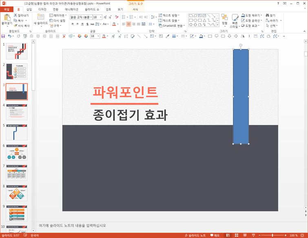This screenshot has width=308, height=238.
Task: Open Shape Fill (도형 채우기) menu
Action: coord(252,15)
